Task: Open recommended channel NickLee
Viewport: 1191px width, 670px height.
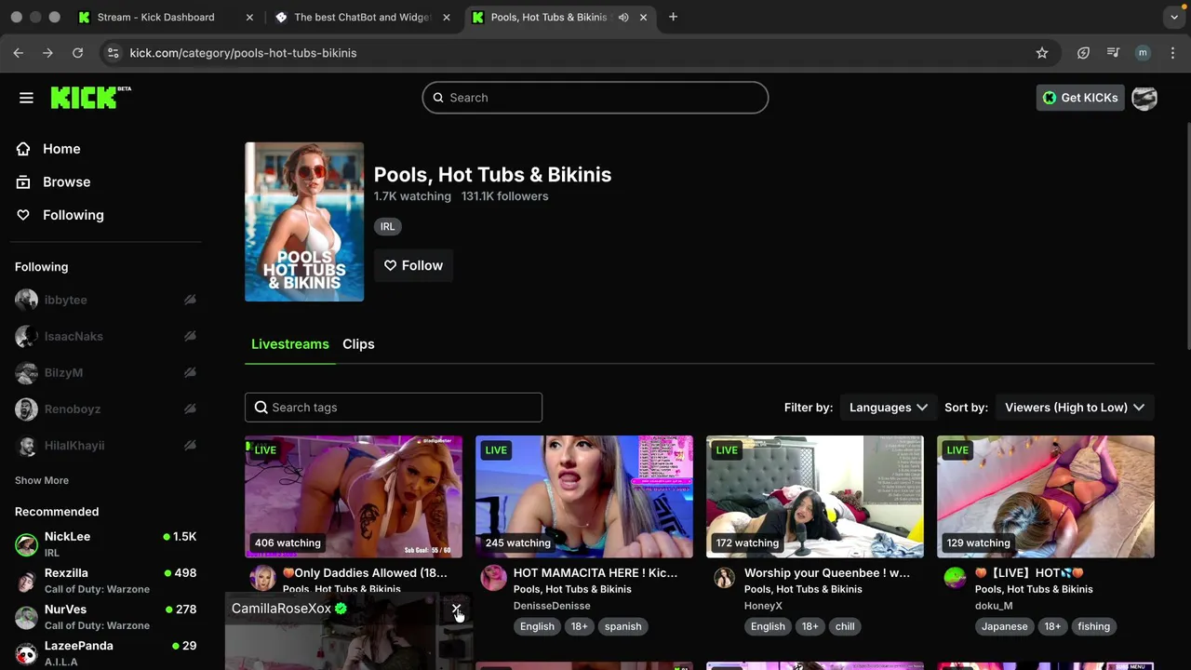Action: pyautogui.click(x=106, y=543)
